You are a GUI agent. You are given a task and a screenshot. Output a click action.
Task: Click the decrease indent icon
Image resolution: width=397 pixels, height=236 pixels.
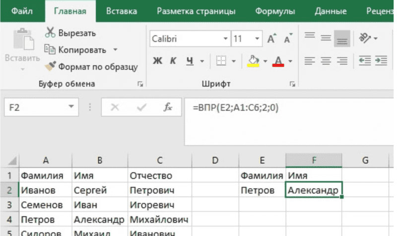[365, 60]
